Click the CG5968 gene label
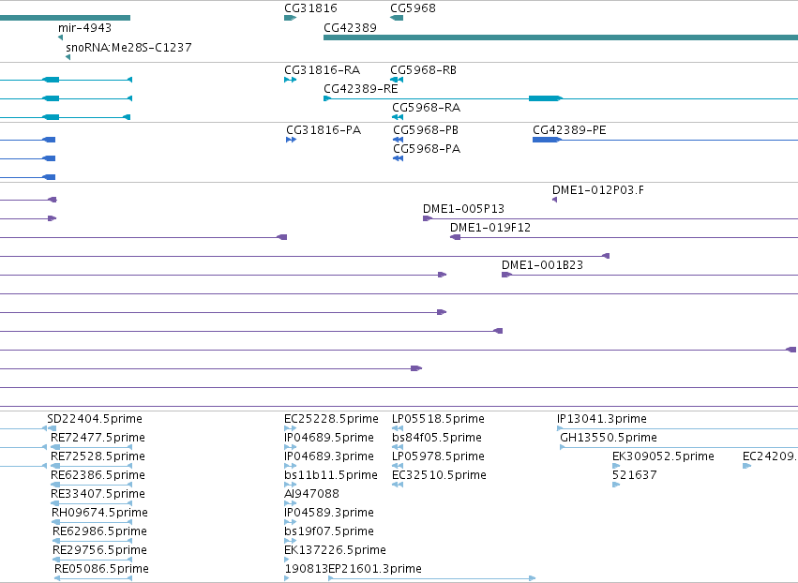Screen dimensions: 798x583 click(x=413, y=8)
